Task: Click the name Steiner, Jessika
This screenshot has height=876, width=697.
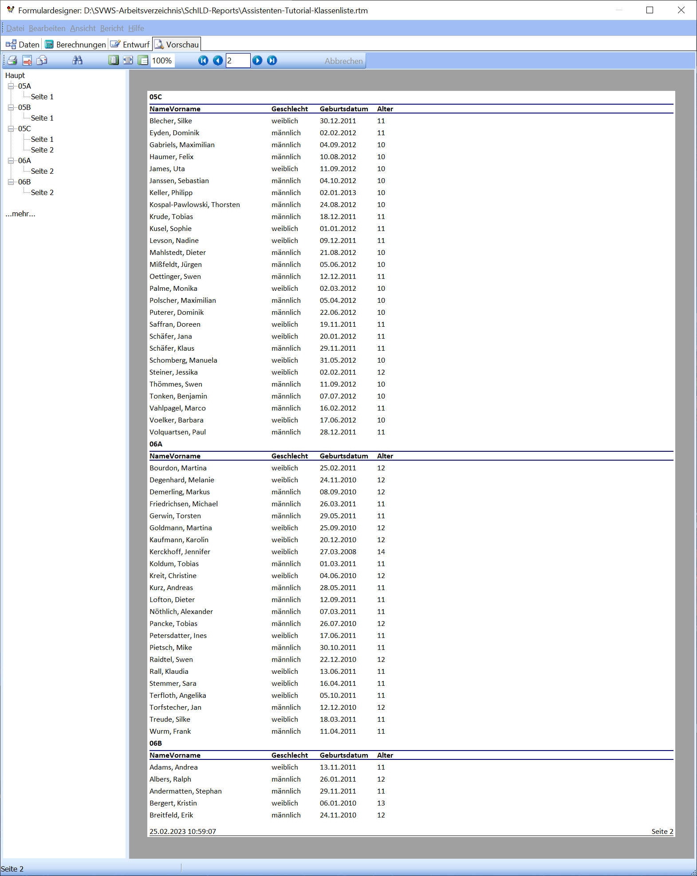Action: tap(173, 372)
